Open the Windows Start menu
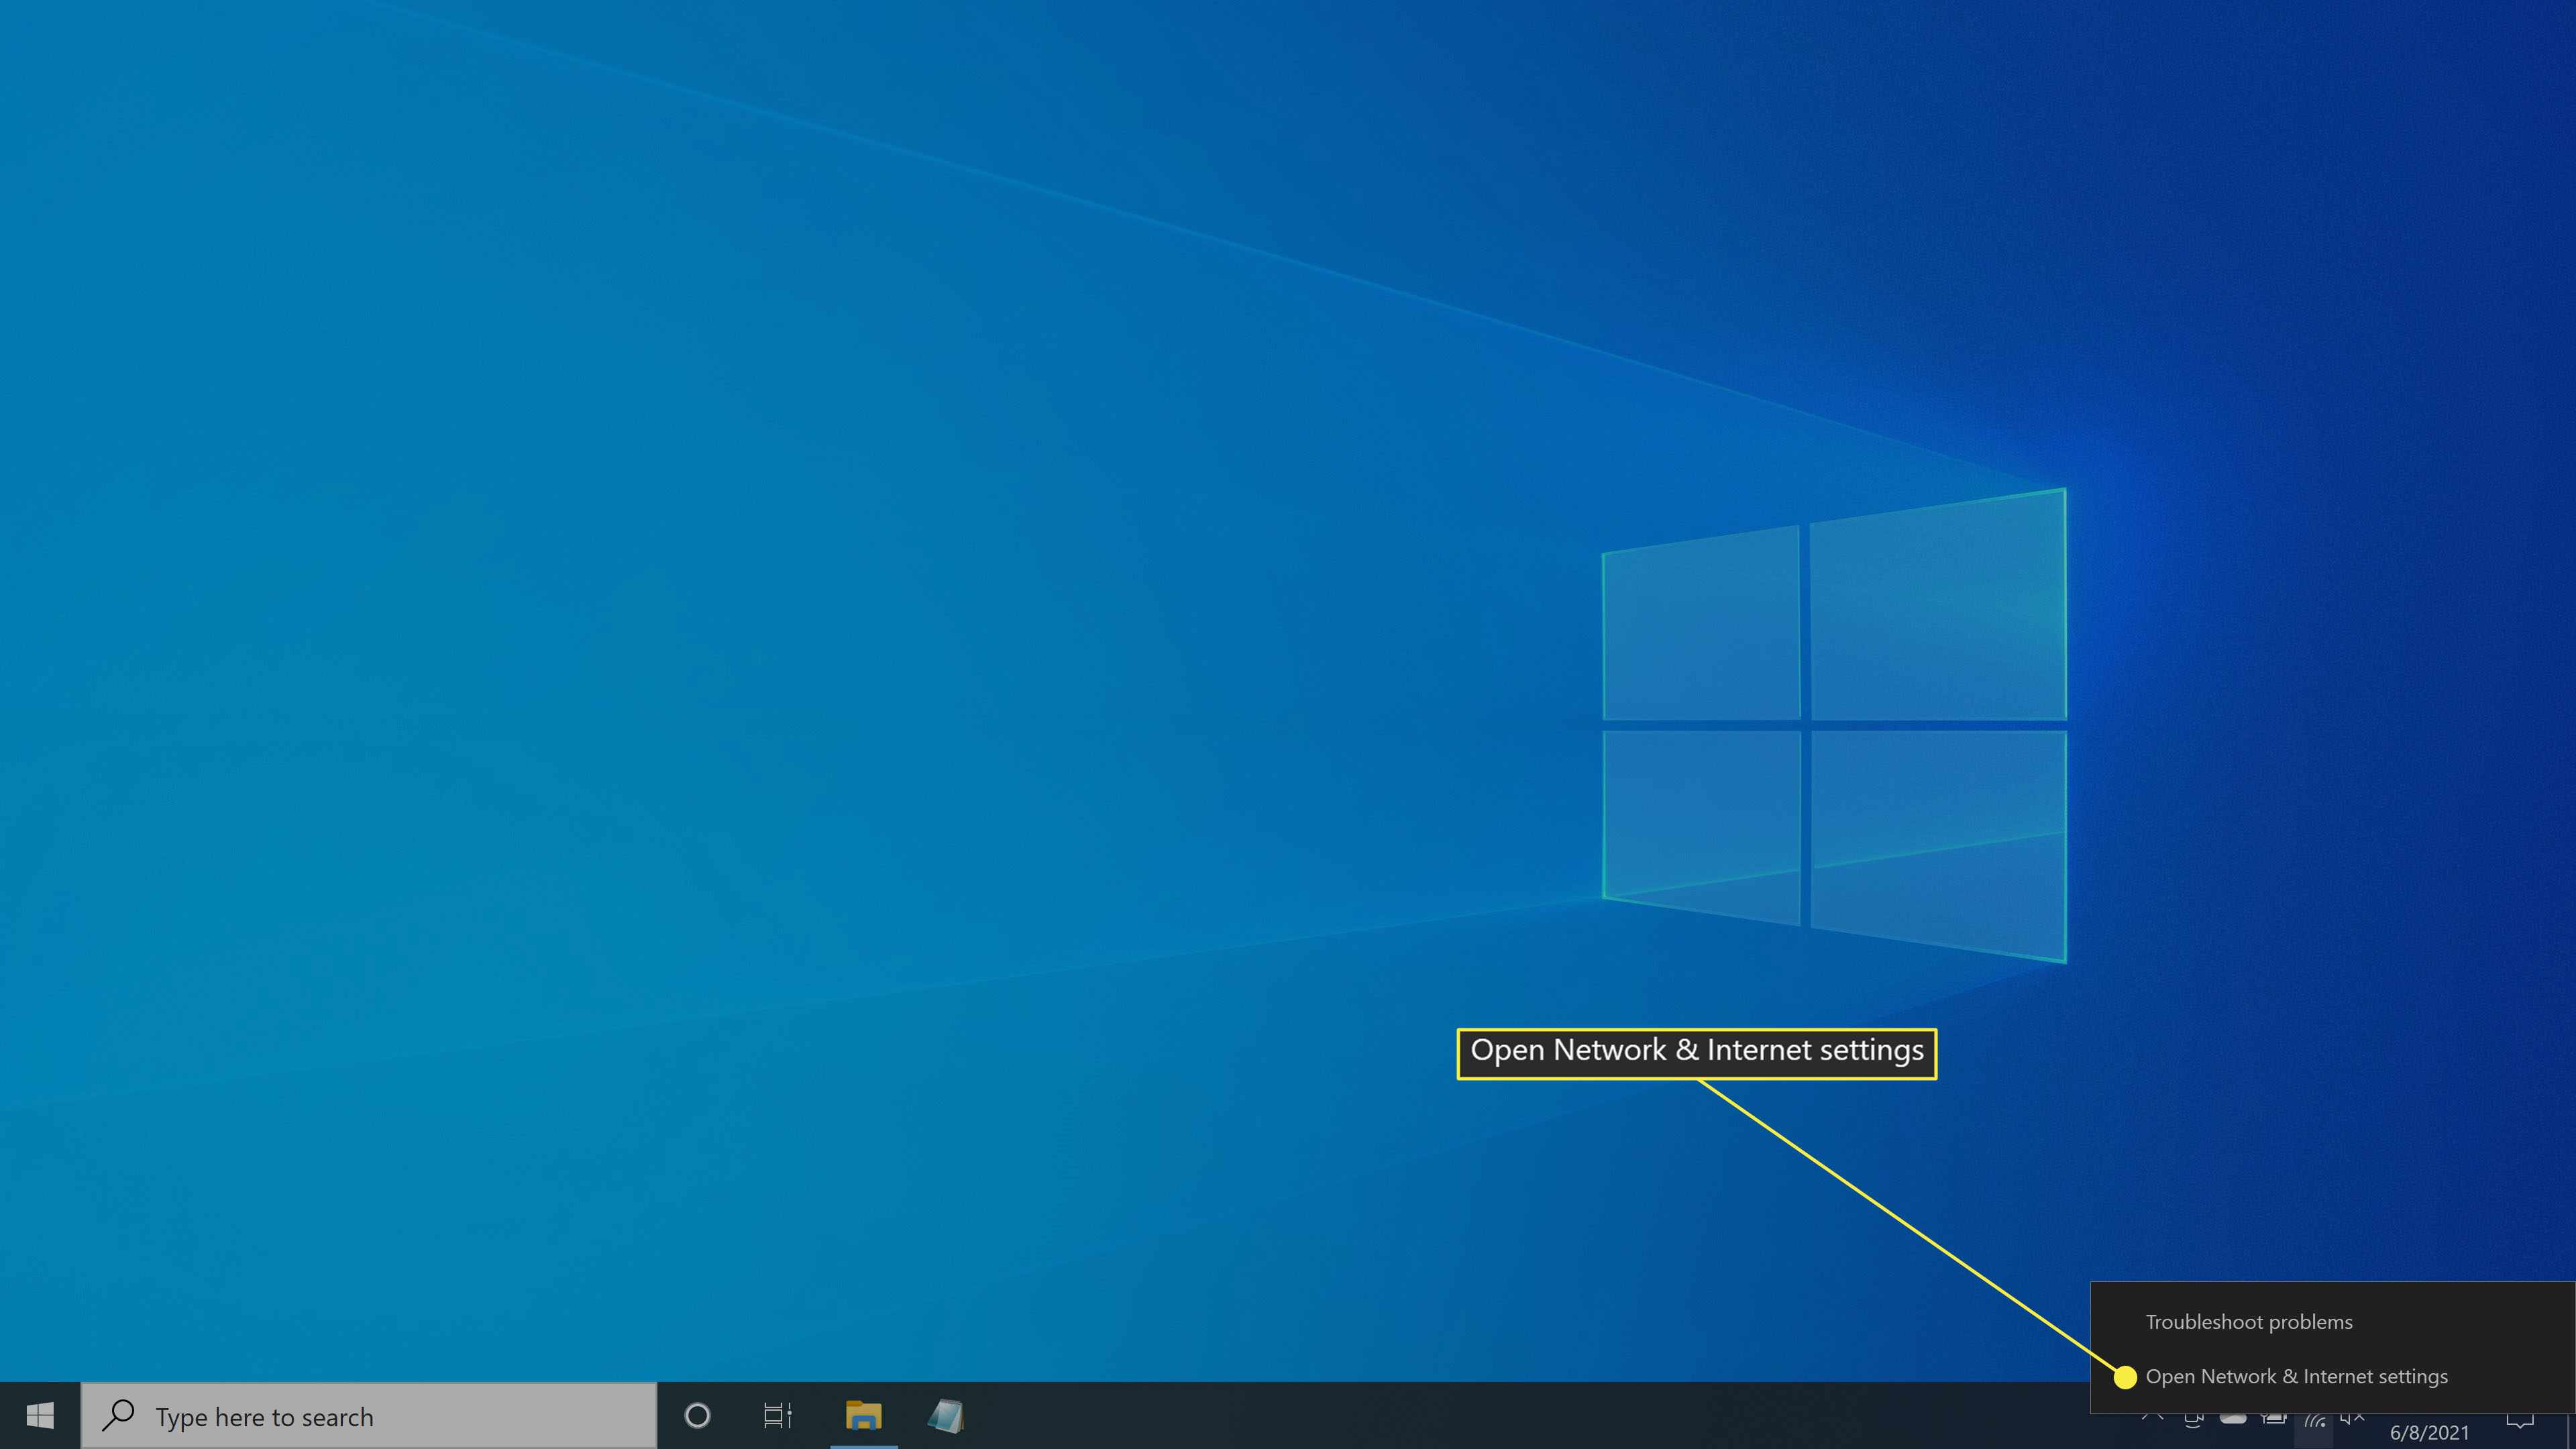This screenshot has width=2576, height=1449. pos(39,1415)
